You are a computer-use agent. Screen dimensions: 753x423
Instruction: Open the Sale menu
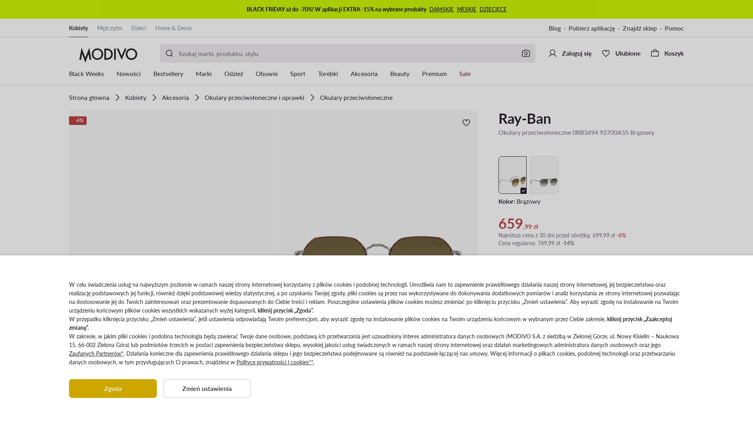tap(465, 74)
